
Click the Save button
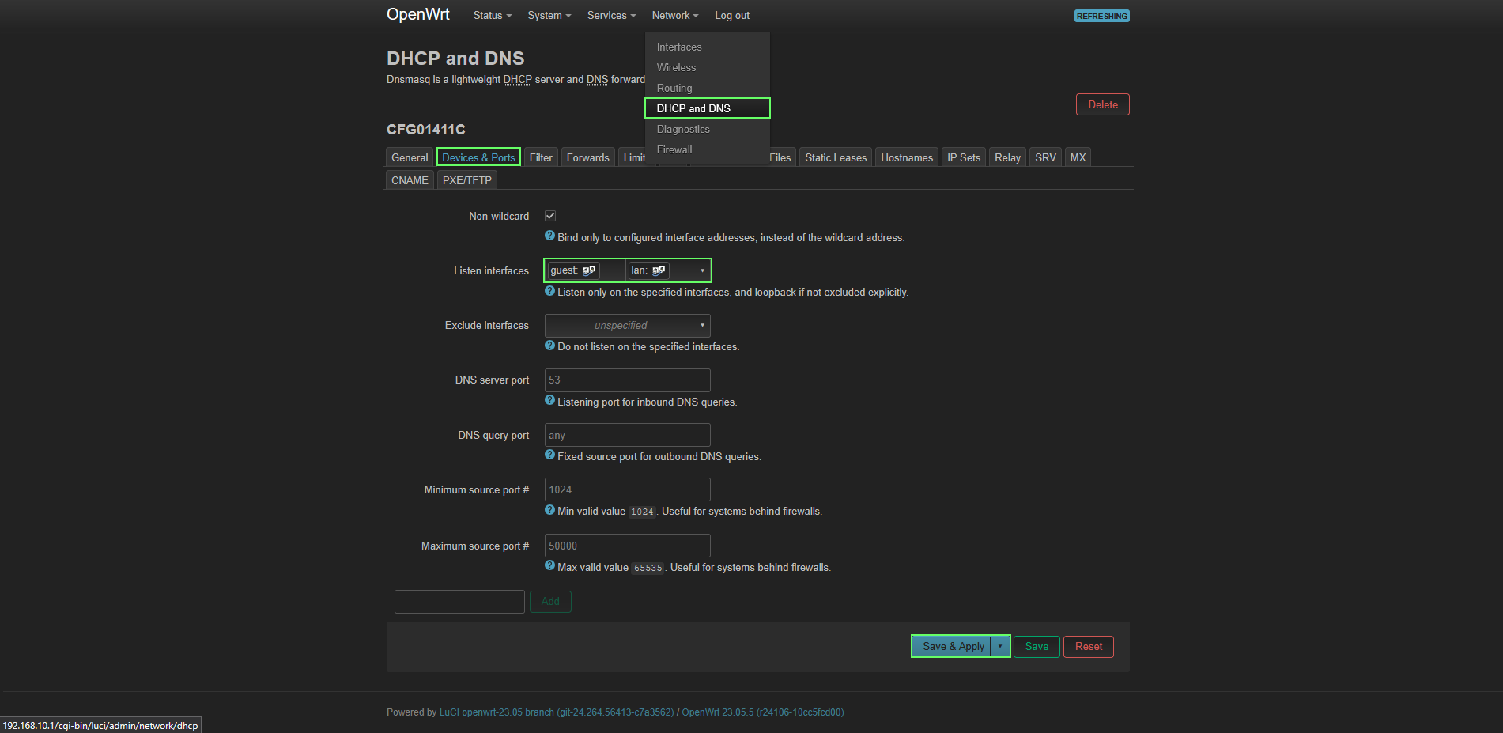coord(1037,646)
